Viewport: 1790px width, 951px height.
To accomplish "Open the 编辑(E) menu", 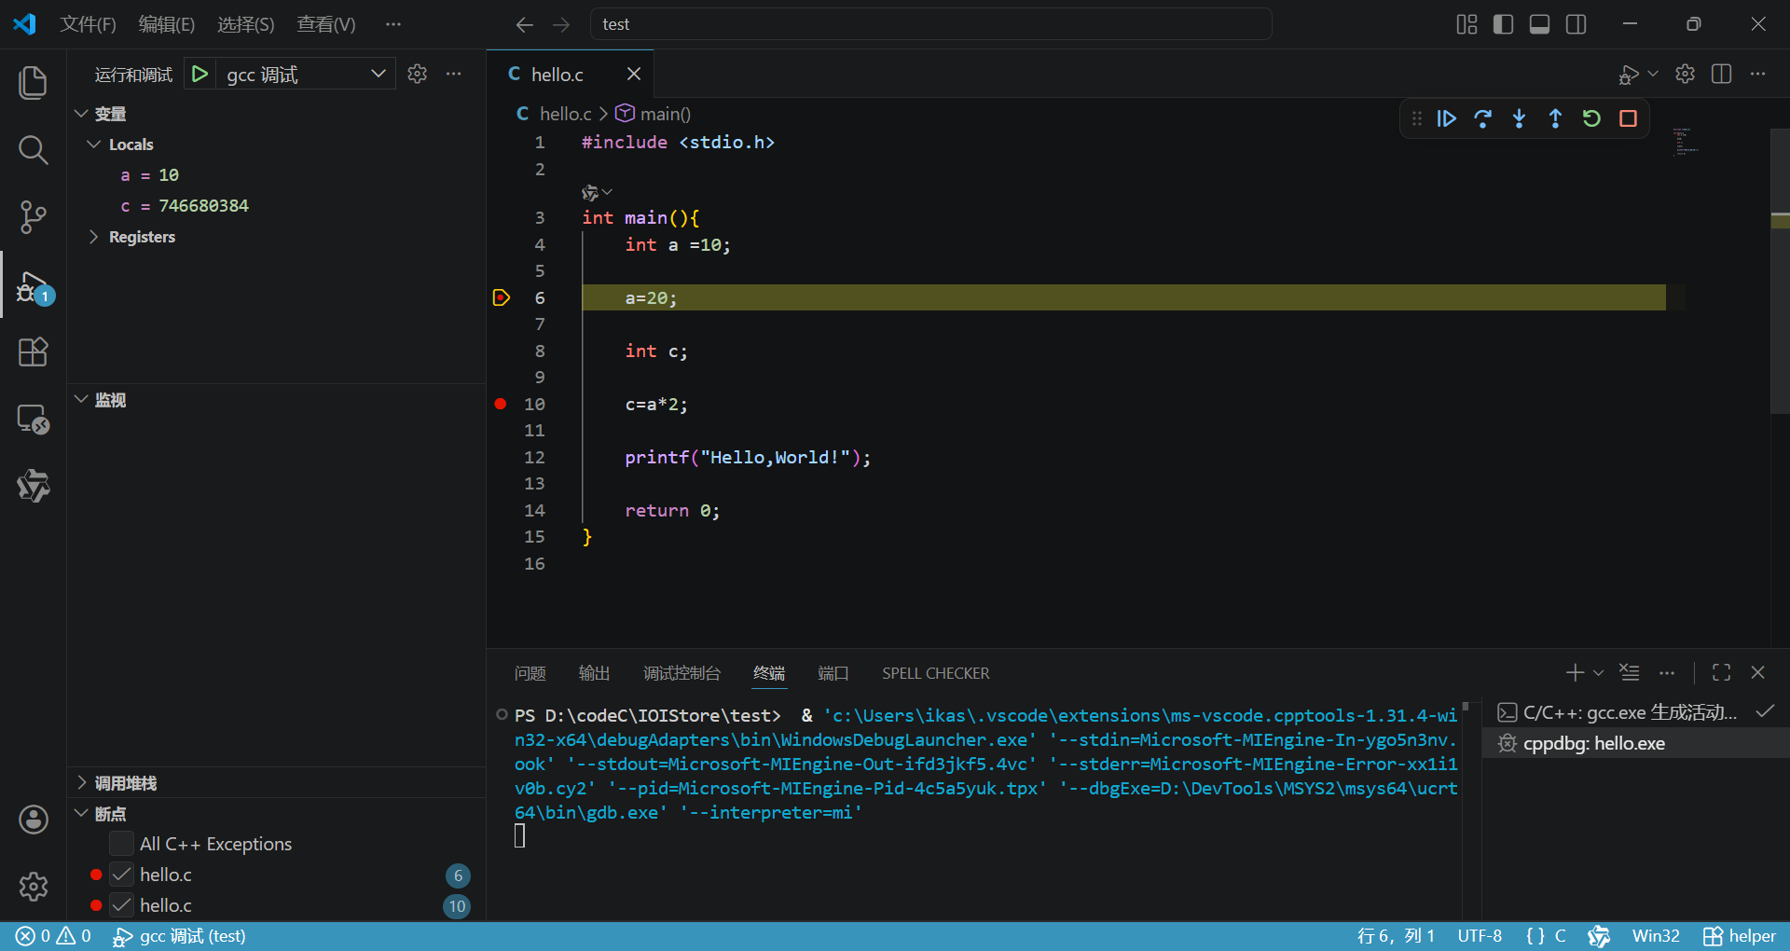I will 167,24.
